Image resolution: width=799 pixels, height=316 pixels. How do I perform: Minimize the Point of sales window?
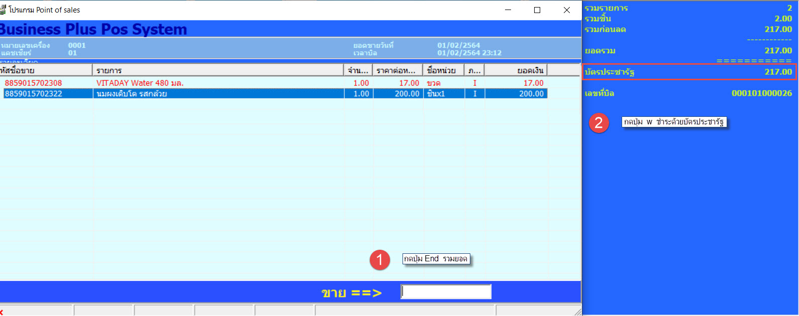coord(508,10)
